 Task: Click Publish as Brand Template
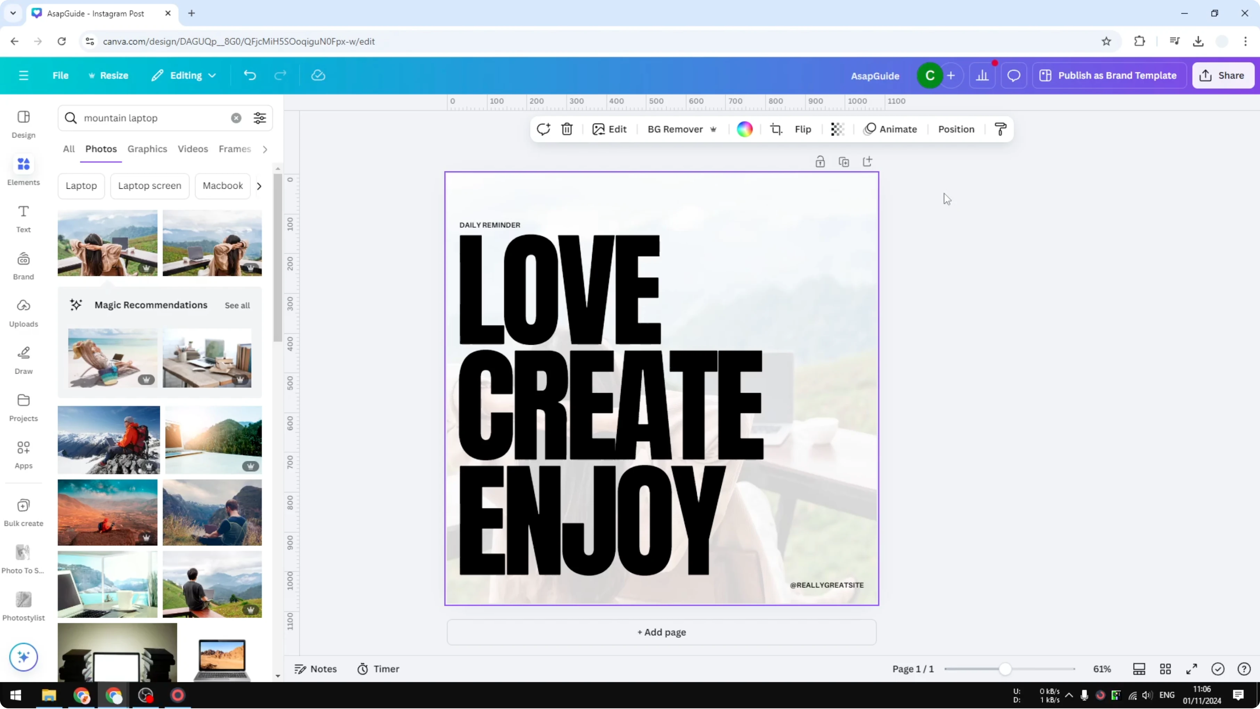click(1108, 75)
